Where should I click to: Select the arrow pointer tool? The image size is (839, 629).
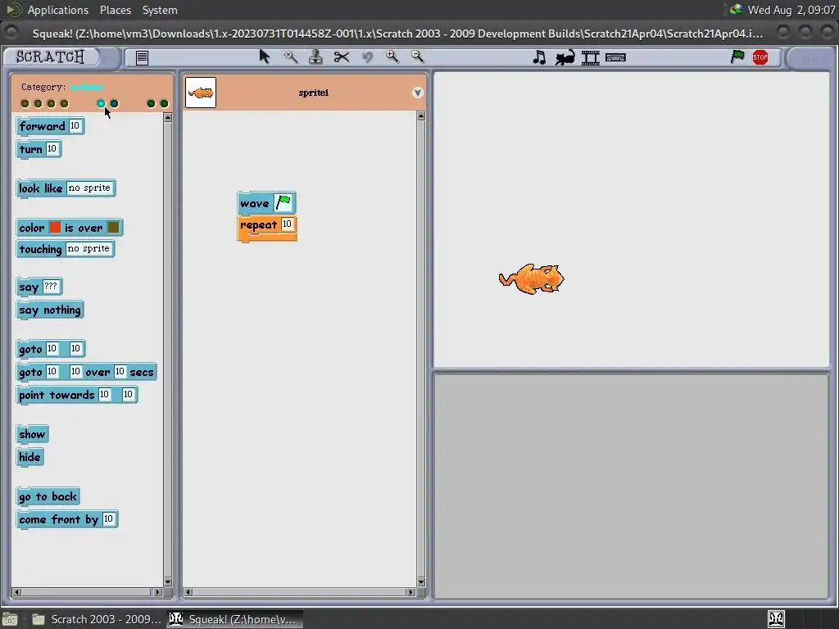(x=265, y=57)
